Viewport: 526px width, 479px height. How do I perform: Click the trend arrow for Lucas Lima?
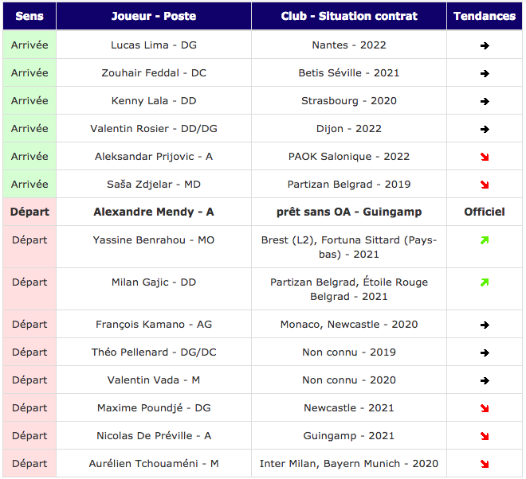tap(485, 46)
